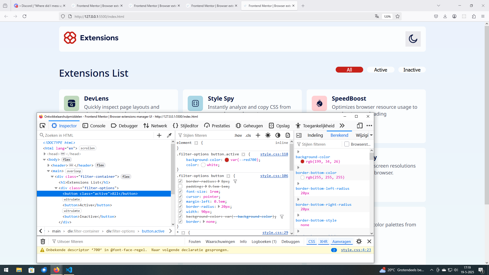Click the element picker icon in devtools
The height and width of the screenshot is (275, 489).
pyautogui.click(x=43, y=126)
